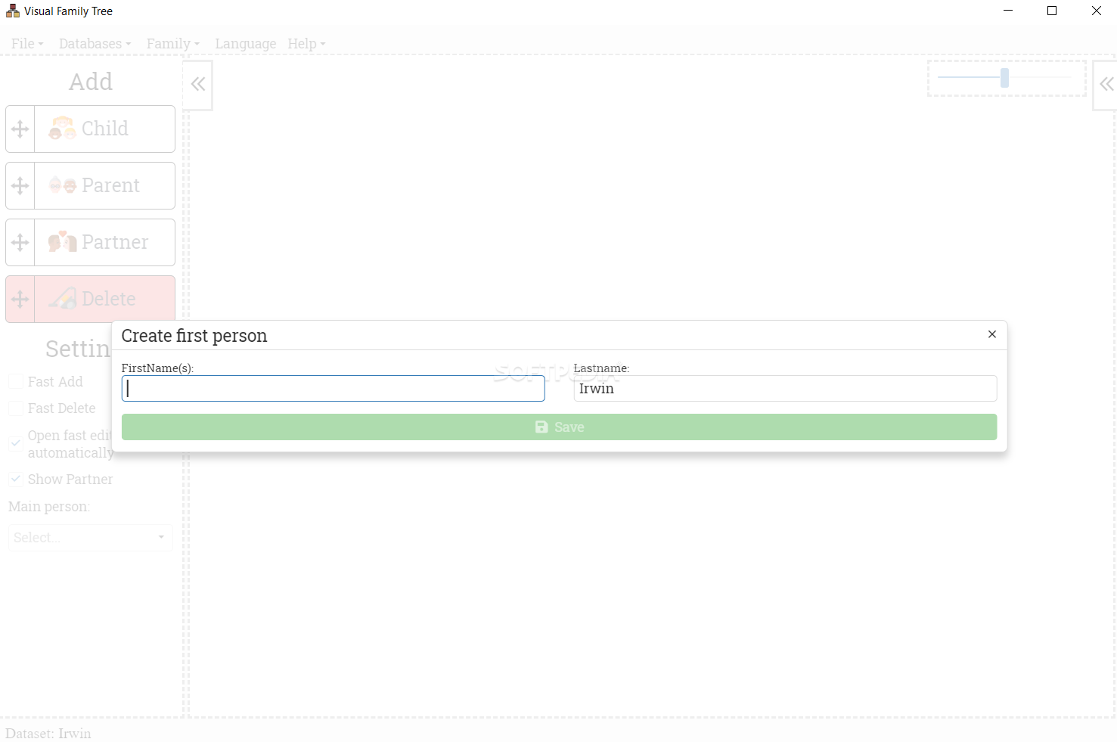
Task: Open the Databases menu
Action: (x=95, y=44)
